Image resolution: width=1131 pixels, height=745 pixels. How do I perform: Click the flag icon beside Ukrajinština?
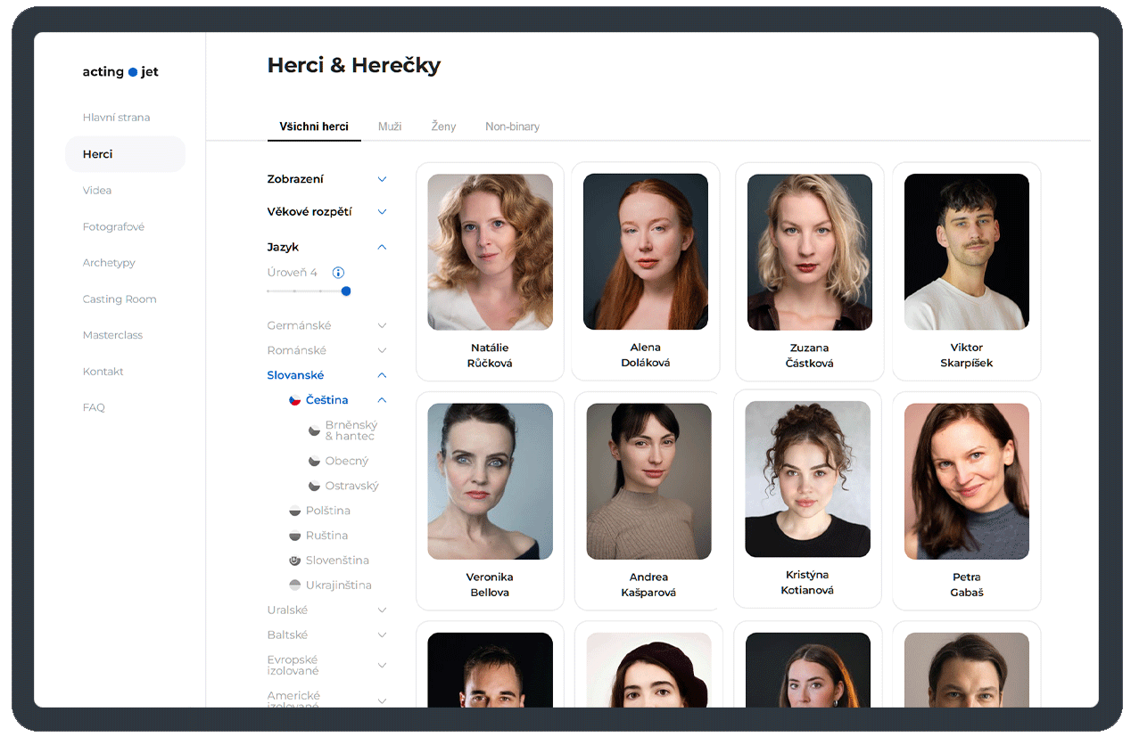(294, 585)
